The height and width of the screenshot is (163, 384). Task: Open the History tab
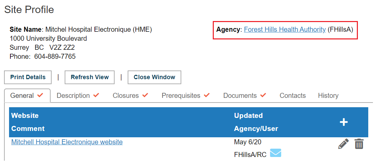point(328,96)
